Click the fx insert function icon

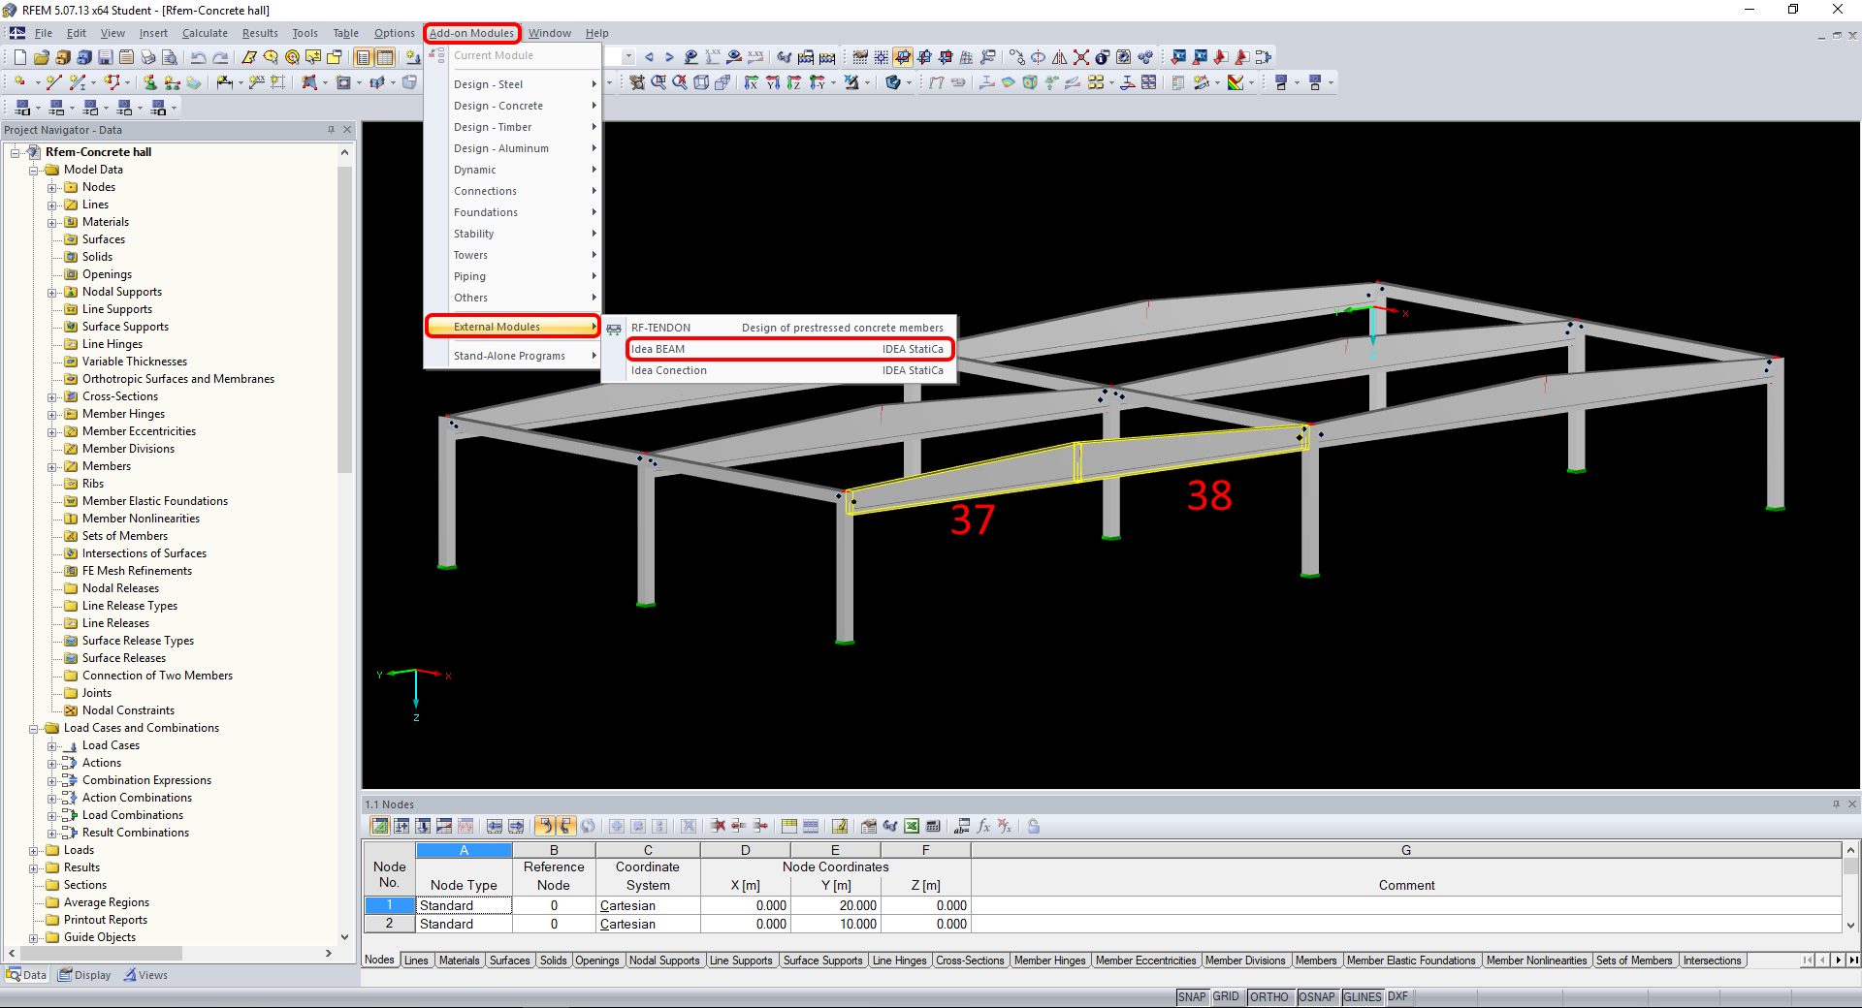[x=983, y=826]
